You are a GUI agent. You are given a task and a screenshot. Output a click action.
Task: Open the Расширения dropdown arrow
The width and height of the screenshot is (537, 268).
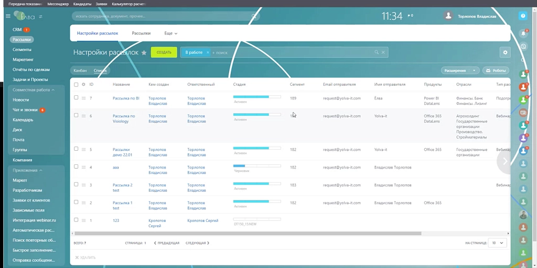click(x=474, y=71)
